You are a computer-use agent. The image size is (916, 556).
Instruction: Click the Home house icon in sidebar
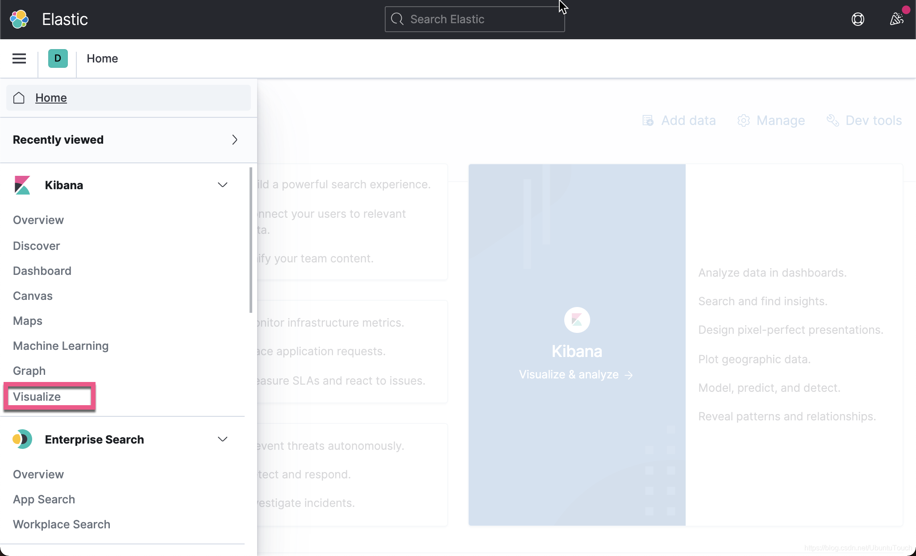point(19,98)
